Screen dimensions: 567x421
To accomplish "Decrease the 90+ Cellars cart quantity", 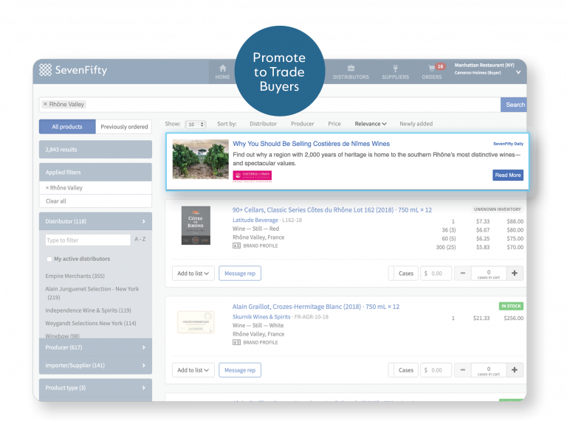I will tap(462, 274).
